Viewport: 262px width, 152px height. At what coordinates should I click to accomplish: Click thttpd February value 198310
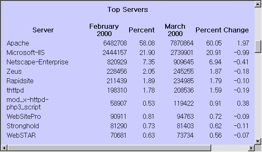[x=117, y=91]
